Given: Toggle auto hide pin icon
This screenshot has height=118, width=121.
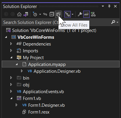Looking at the screenshot, I should 109,7.
